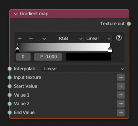Image resolution: width=138 pixels, height=126 pixels.
Task: Click the black color swatch field
Action: pyautogui.click(x=88, y=57)
